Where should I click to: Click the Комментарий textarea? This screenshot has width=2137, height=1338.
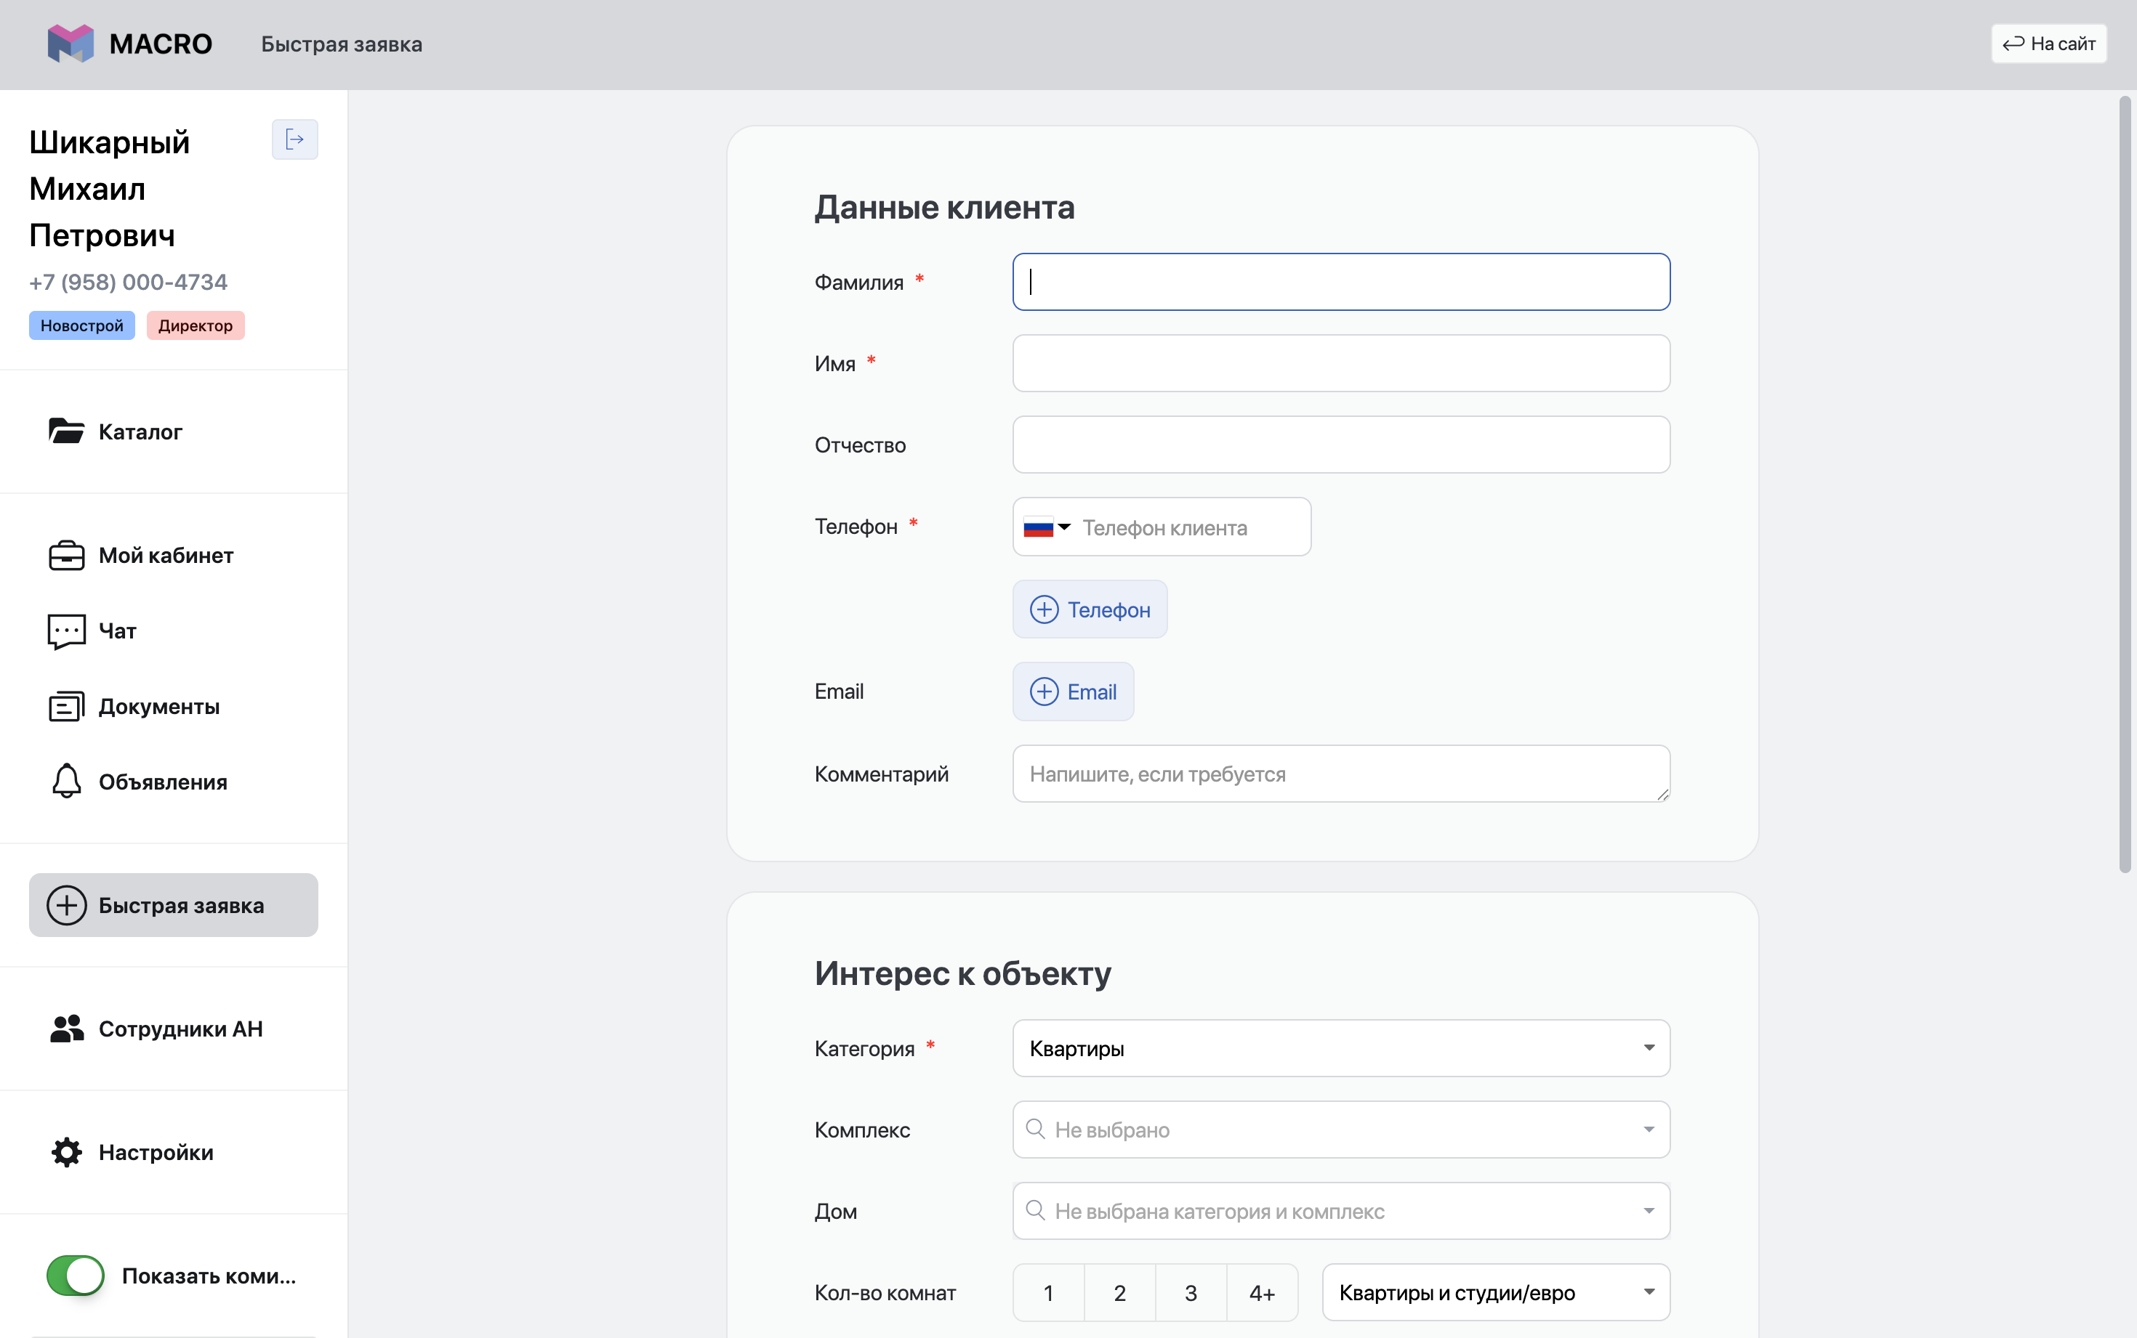(x=1341, y=774)
